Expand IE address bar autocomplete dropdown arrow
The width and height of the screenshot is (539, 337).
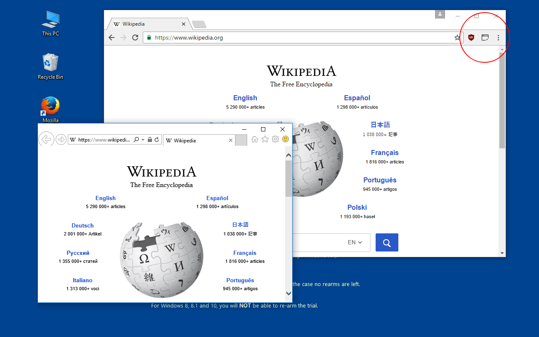(143, 140)
